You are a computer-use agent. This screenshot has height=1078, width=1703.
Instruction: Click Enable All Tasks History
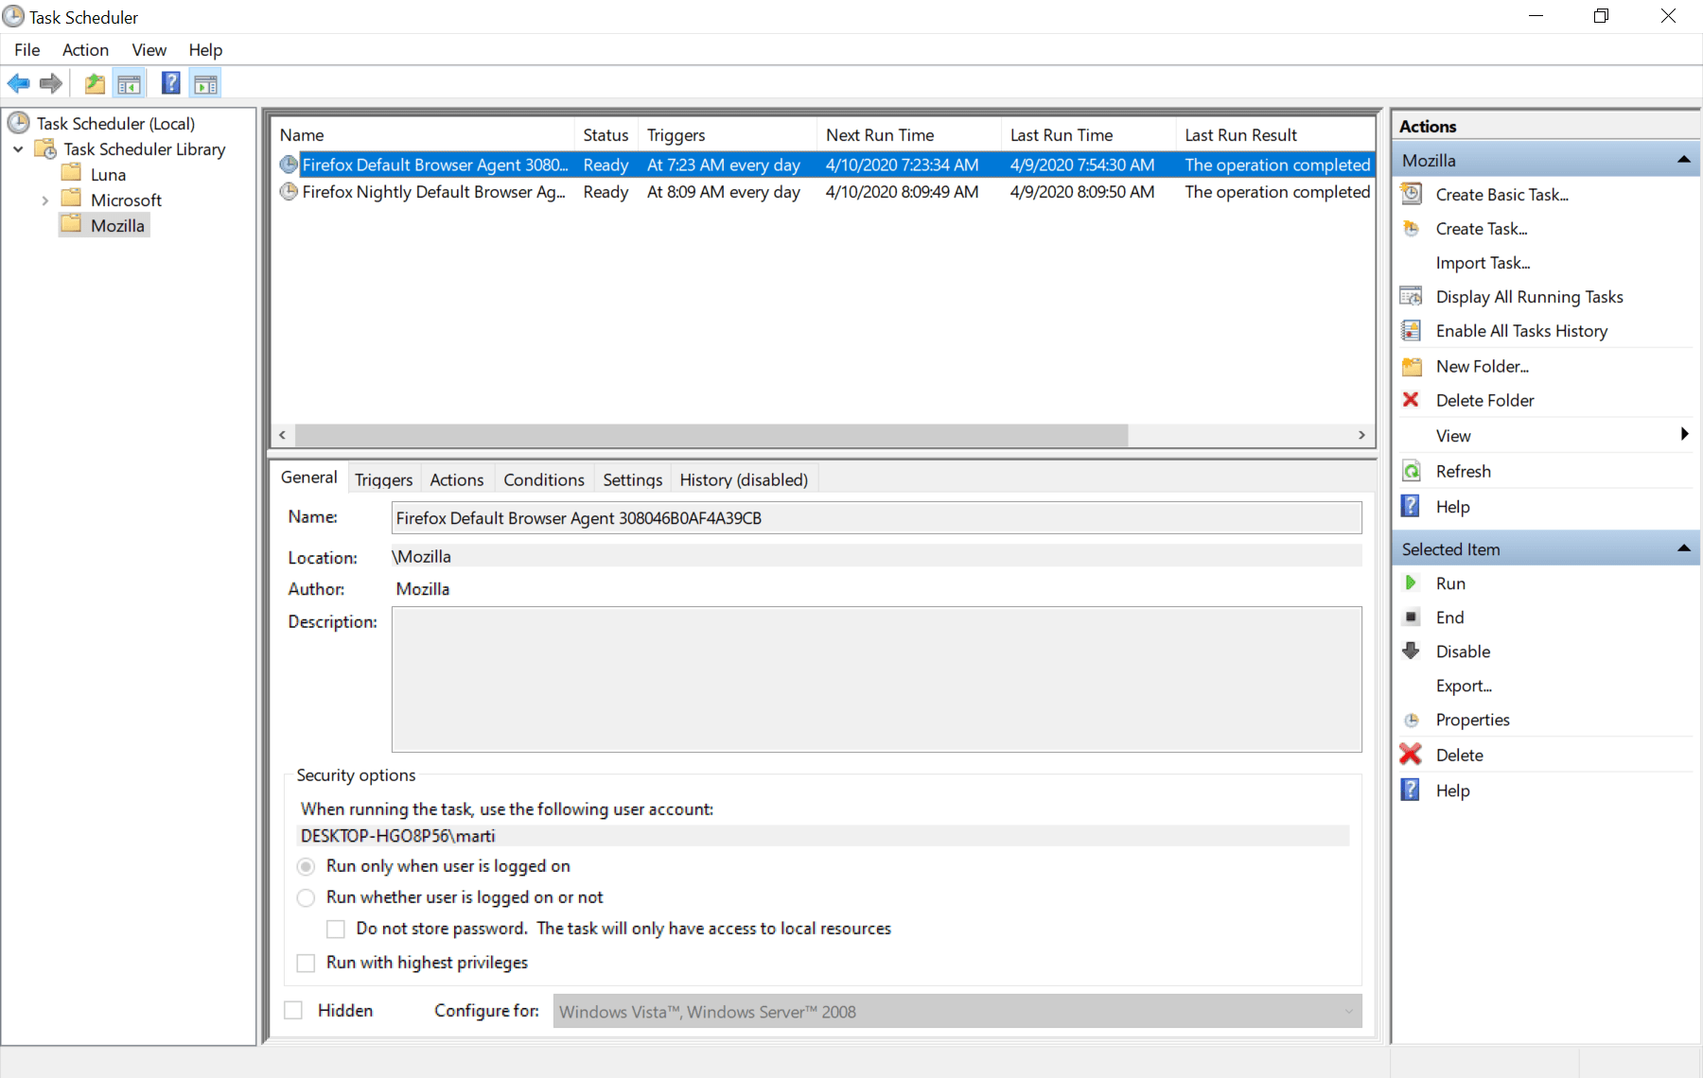point(1521,331)
